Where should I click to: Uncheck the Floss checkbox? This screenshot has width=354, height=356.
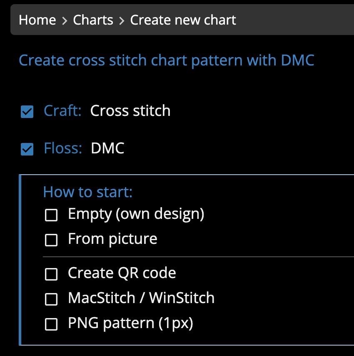(27, 149)
